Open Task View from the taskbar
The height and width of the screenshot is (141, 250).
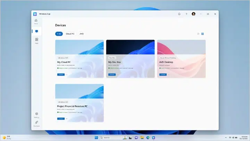click(x=131, y=138)
